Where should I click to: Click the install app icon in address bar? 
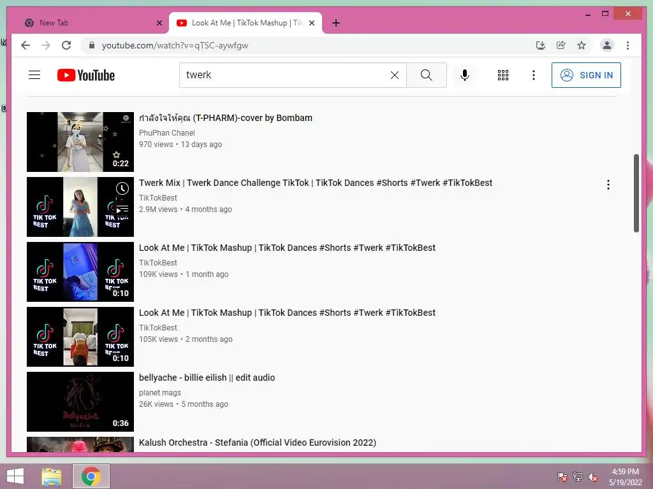point(541,45)
